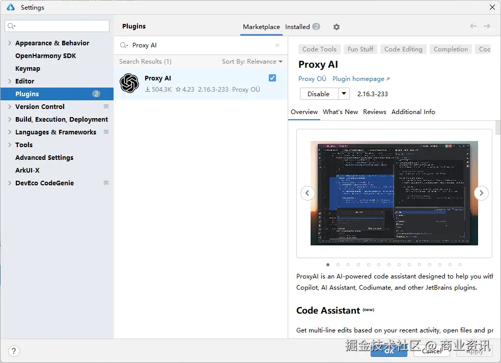Click the OK button
The width and height of the screenshot is (501, 363).
click(389, 351)
